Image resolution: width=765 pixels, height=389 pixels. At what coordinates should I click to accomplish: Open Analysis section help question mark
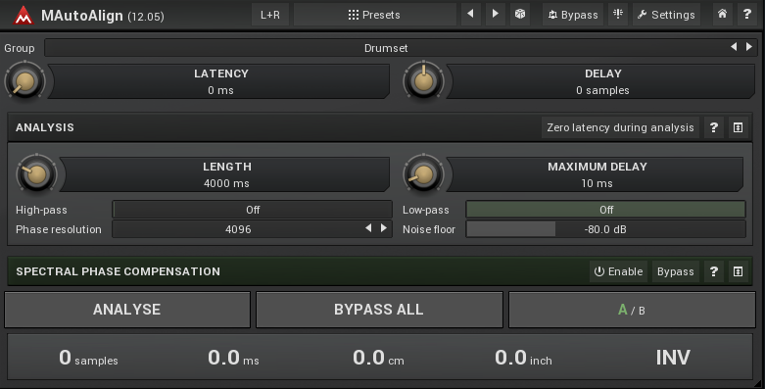714,127
